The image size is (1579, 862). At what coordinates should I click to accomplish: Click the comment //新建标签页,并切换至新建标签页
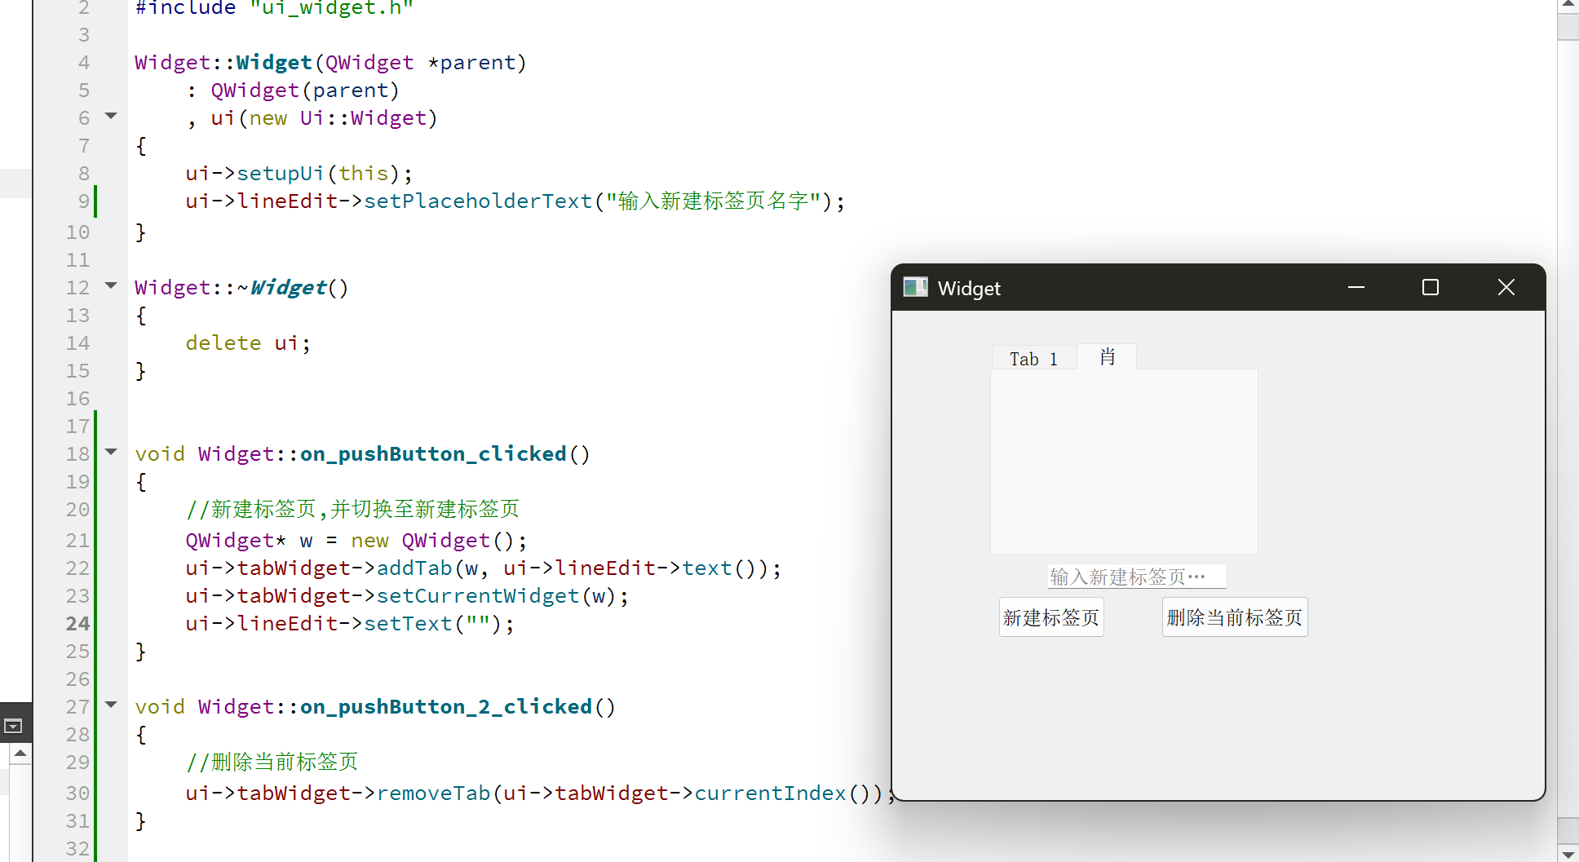click(352, 510)
